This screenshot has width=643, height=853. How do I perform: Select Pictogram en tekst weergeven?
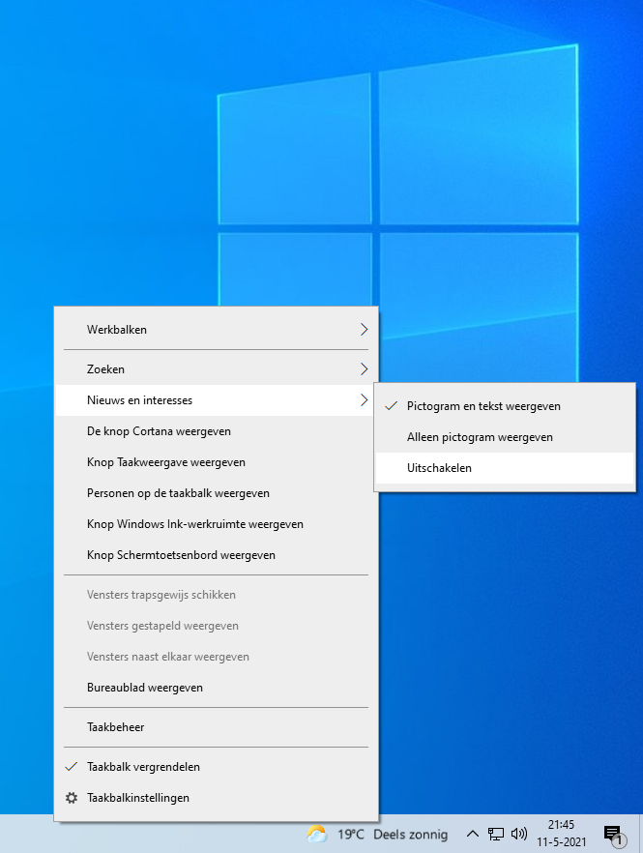click(483, 406)
